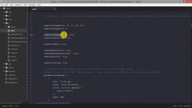The height and width of the screenshot is (108, 192).
Task: Click the 'enableFiltering' code text
Action: click(x=52, y=63)
